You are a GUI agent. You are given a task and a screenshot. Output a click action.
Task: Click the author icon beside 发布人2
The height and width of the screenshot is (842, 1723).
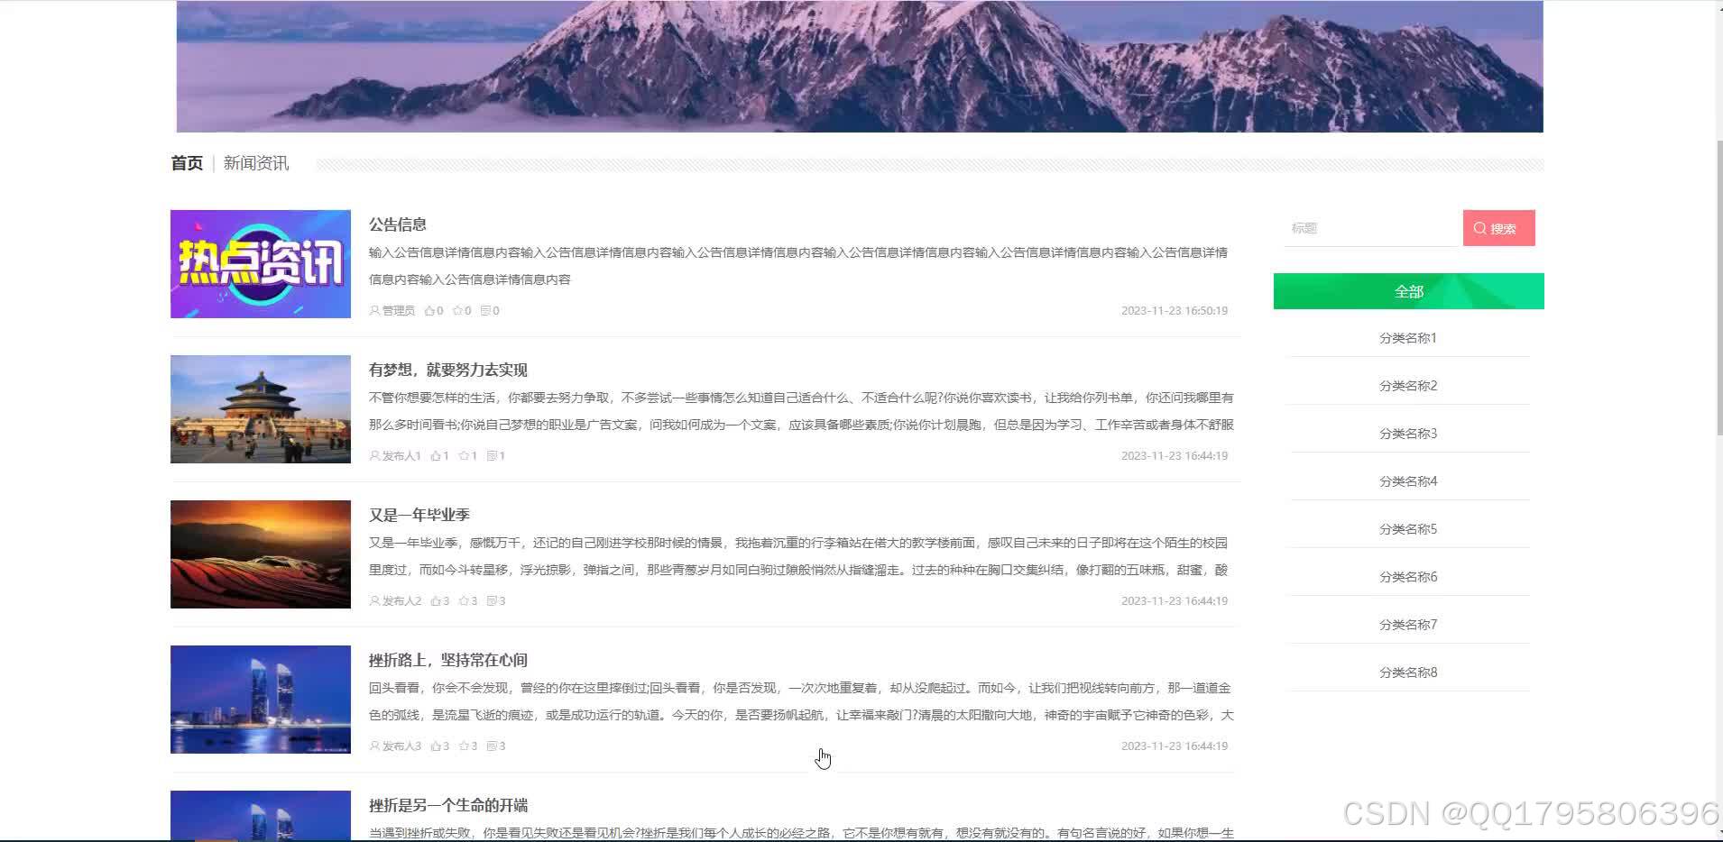tap(373, 600)
